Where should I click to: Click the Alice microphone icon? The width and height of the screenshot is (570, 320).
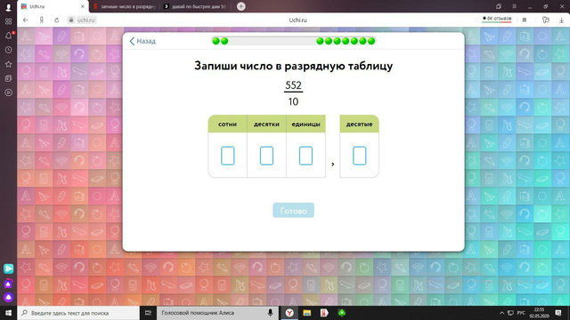[x=270, y=313]
